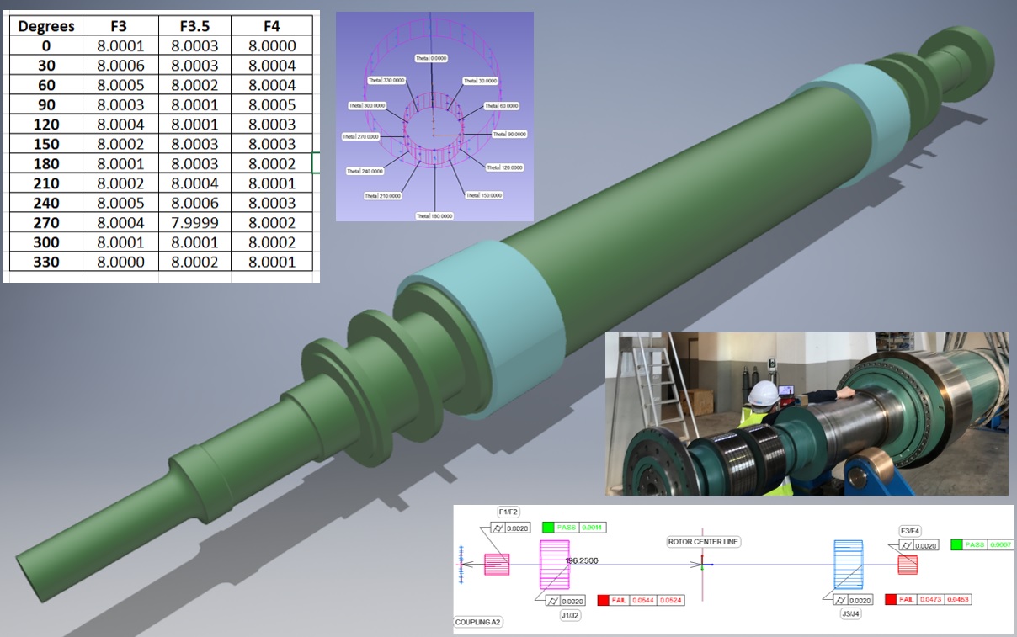Select the Degrees column header cell
The image size is (1017, 637).
(x=46, y=26)
